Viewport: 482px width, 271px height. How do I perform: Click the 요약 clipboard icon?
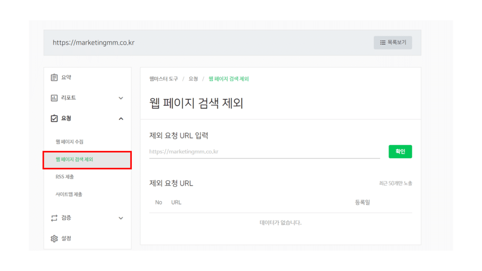pos(54,78)
